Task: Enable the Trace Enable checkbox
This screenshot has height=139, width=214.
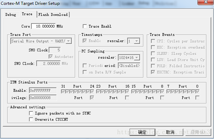Action: pos(85,26)
